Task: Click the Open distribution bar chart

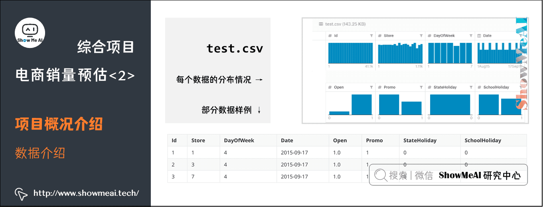Action: pyautogui.click(x=350, y=105)
